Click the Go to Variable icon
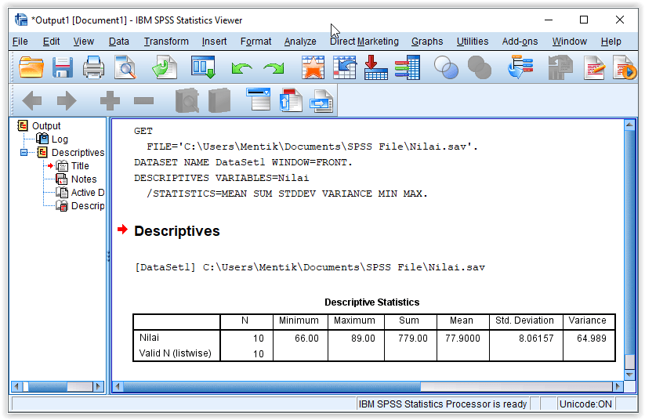 [376, 67]
